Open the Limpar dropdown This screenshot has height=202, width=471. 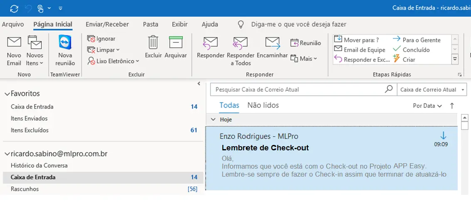[x=103, y=50]
